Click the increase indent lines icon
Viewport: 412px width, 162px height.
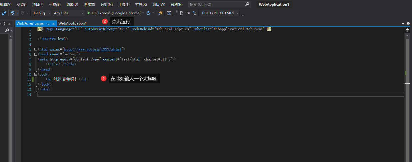point(188,13)
